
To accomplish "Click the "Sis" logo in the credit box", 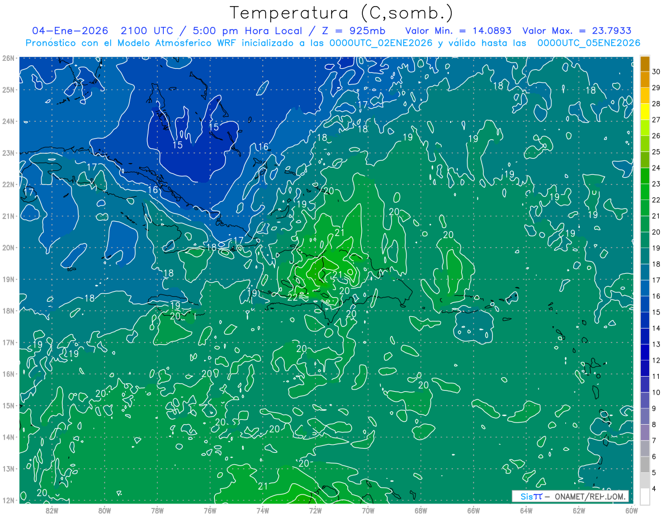I will pyautogui.click(x=527, y=496).
